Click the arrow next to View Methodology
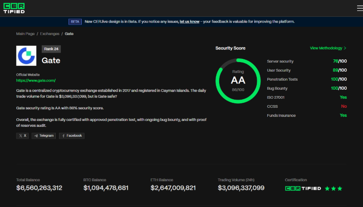Image resolution: width=363 pixels, height=207 pixels. tap(345, 48)
